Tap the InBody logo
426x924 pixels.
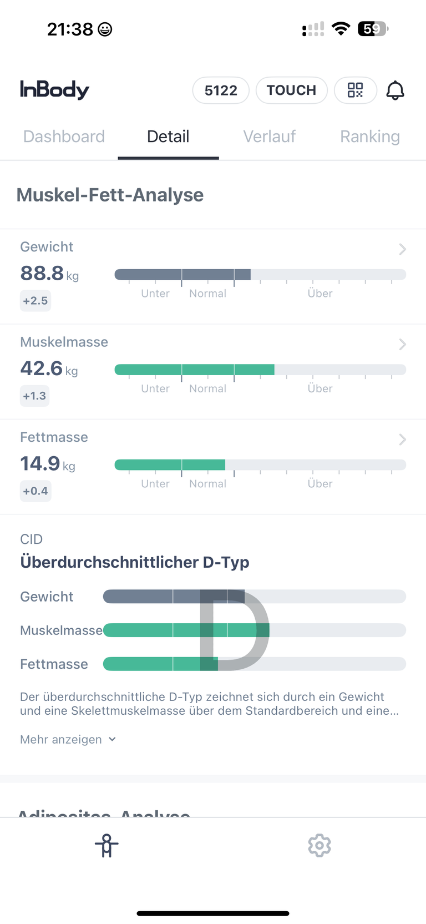[x=54, y=90]
